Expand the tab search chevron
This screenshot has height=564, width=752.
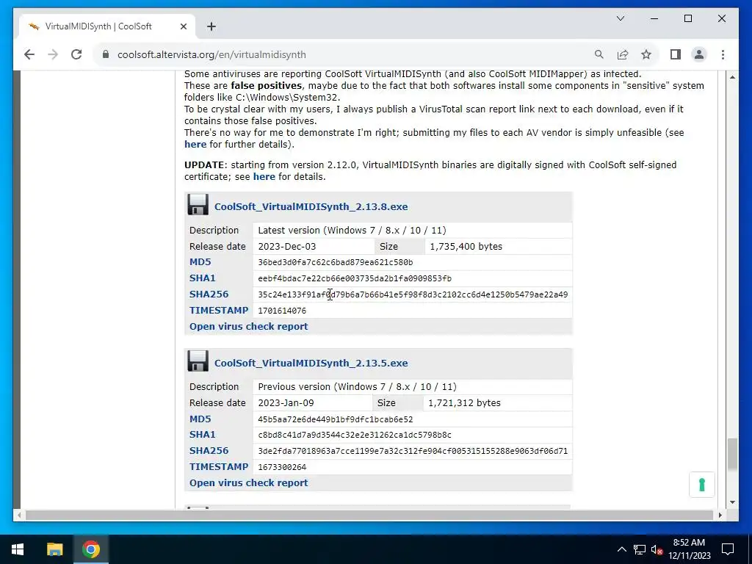(x=620, y=18)
